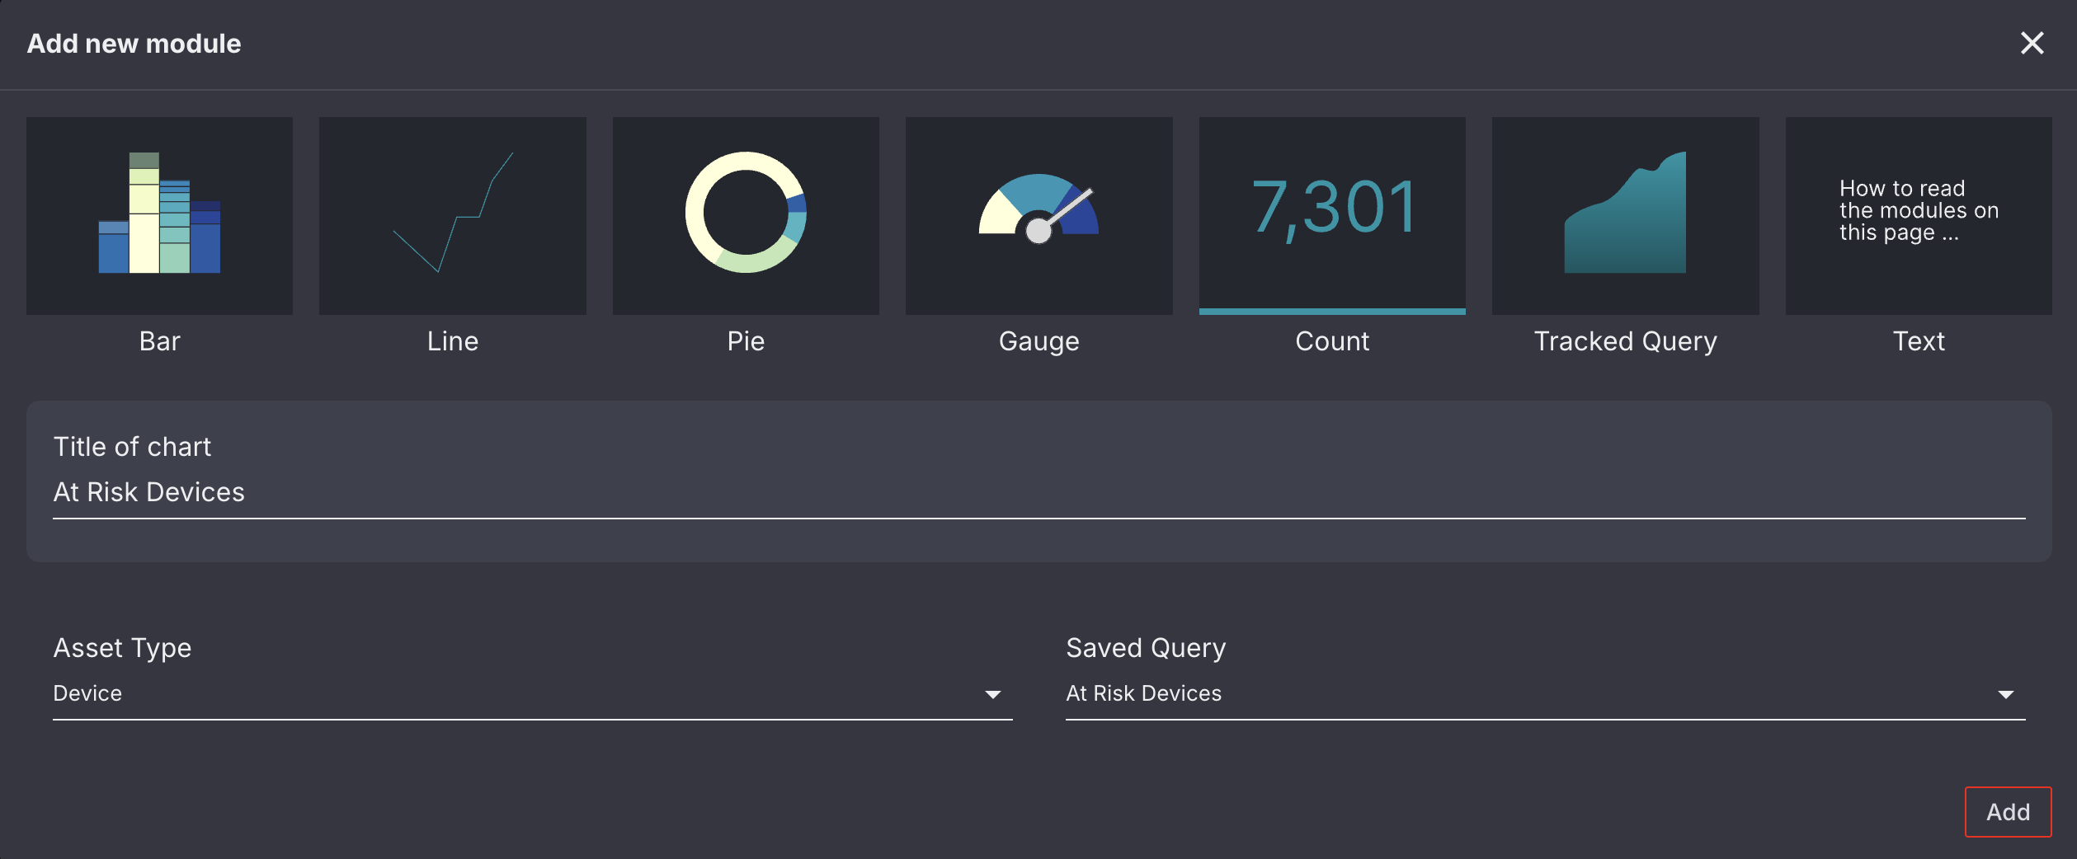This screenshot has width=2077, height=859.
Task: Select the Tracked Query module thumbnail
Action: coord(1625,215)
